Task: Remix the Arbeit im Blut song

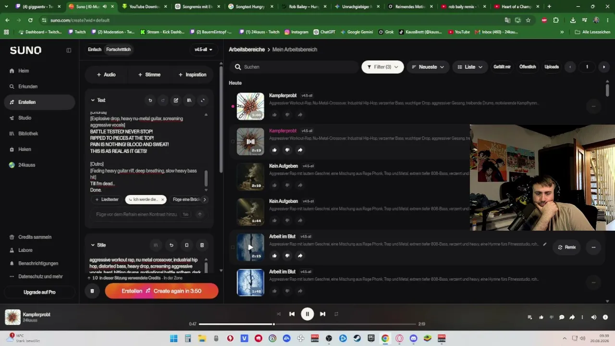Action: pyautogui.click(x=566, y=247)
